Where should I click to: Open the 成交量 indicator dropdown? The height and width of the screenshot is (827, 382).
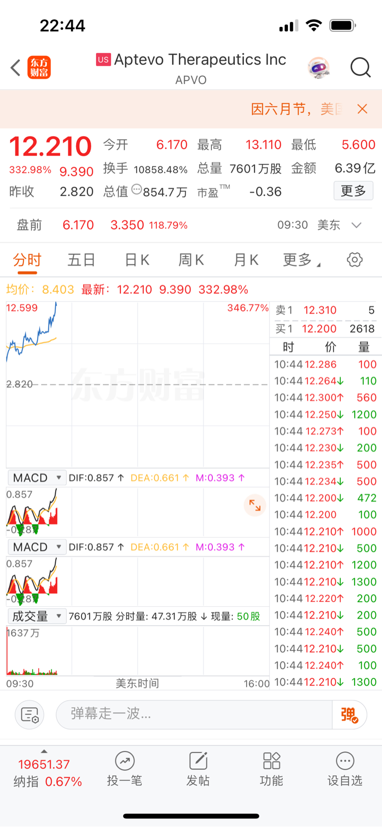coord(37,616)
